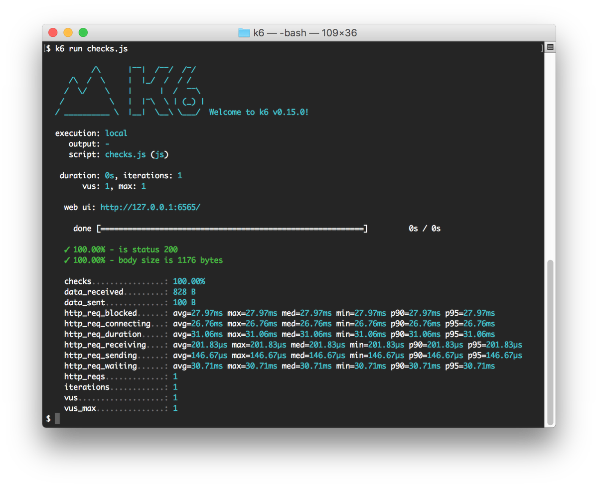
Task: Click 'body size is 1176 bytes' check line
Action: (x=144, y=260)
